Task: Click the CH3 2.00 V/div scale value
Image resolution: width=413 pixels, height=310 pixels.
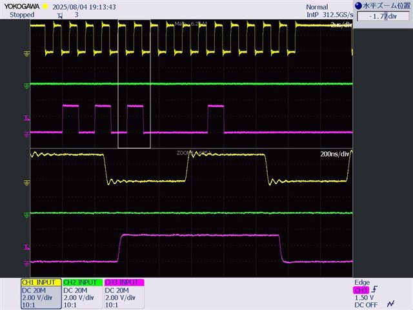Action: (x=121, y=298)
